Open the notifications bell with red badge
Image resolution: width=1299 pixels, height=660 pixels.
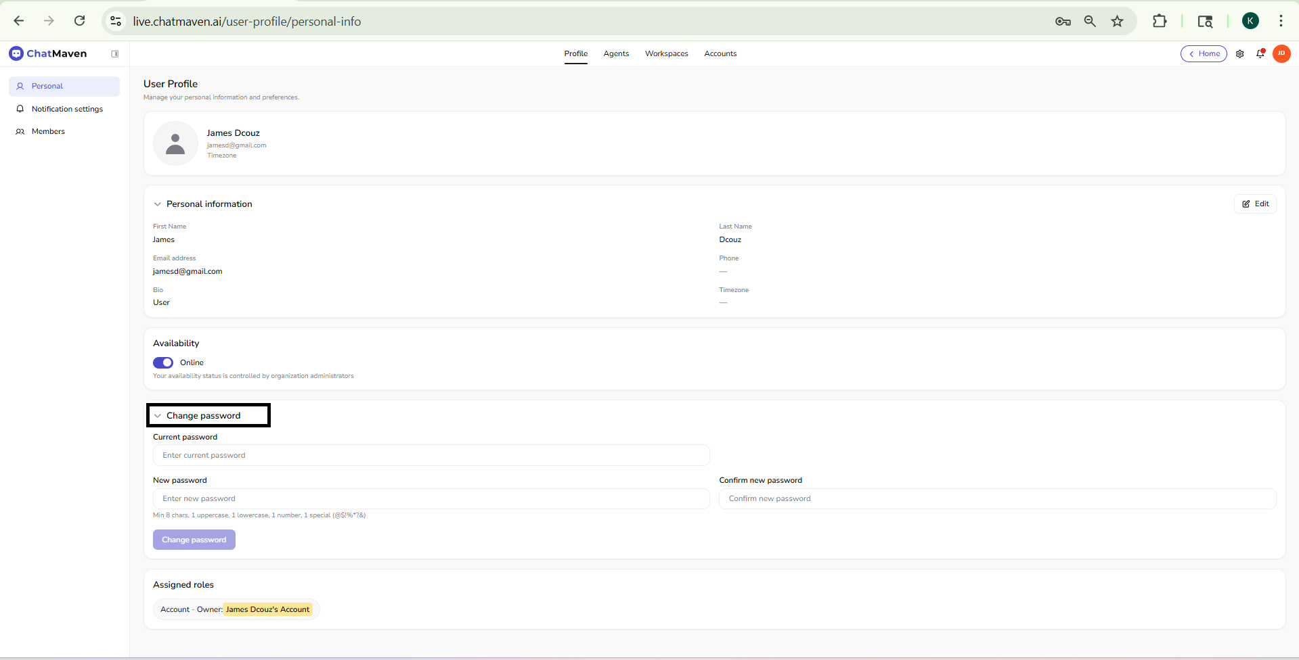pyautogui.click(x=1260, y=54)
